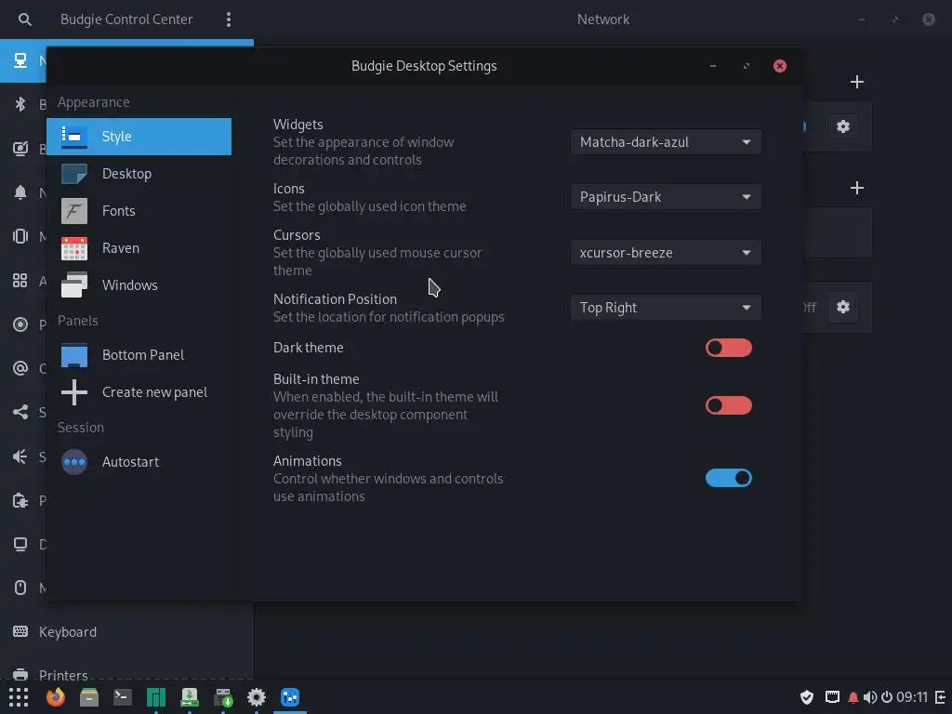The height and width of the screenshot is (714, 952).
Task: Select the Style category
Action: coord(139,137)
